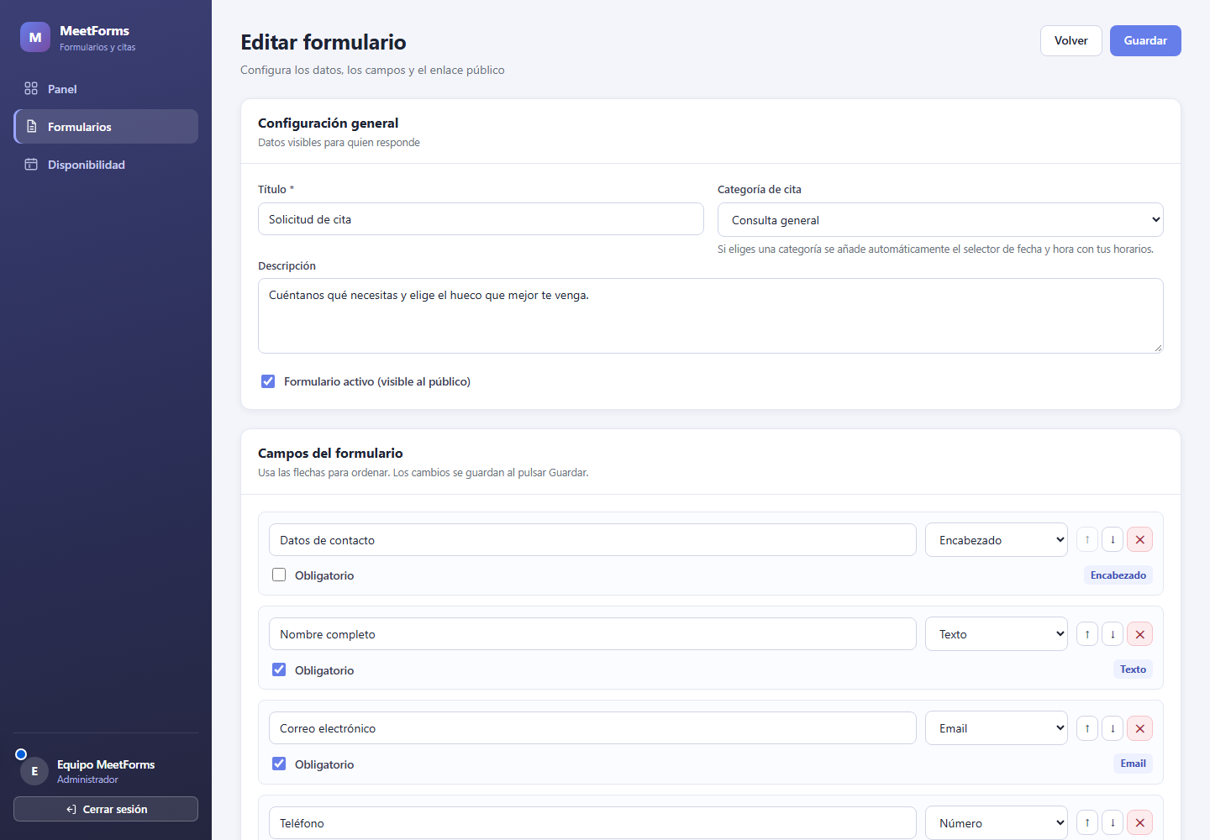Move Datos de contacto field down
1210x840 pixels.
[1113, 539]
